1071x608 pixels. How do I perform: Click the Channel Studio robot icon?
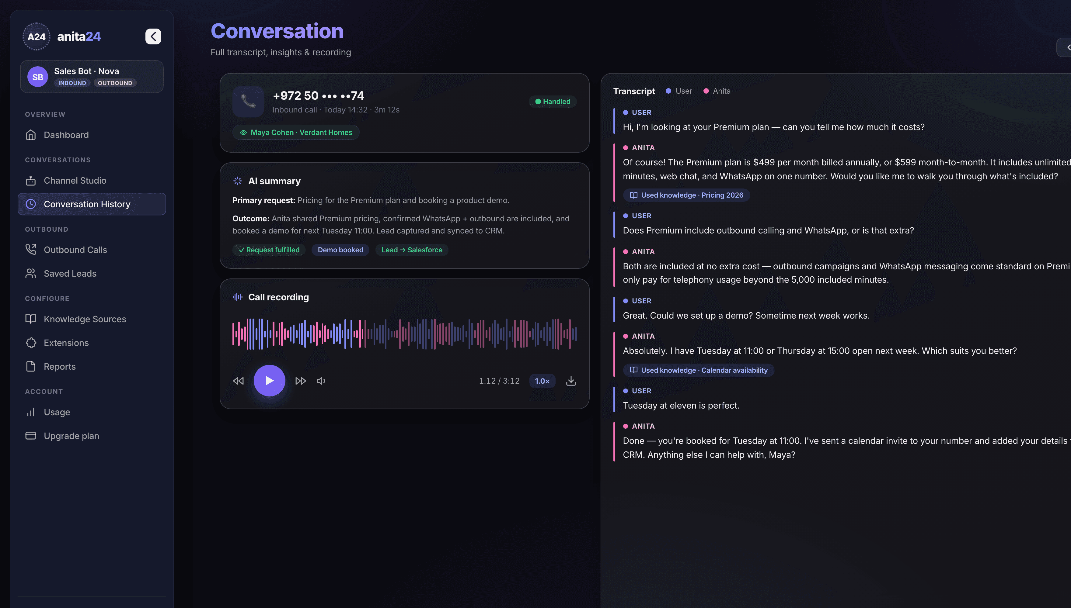[30, 180]
